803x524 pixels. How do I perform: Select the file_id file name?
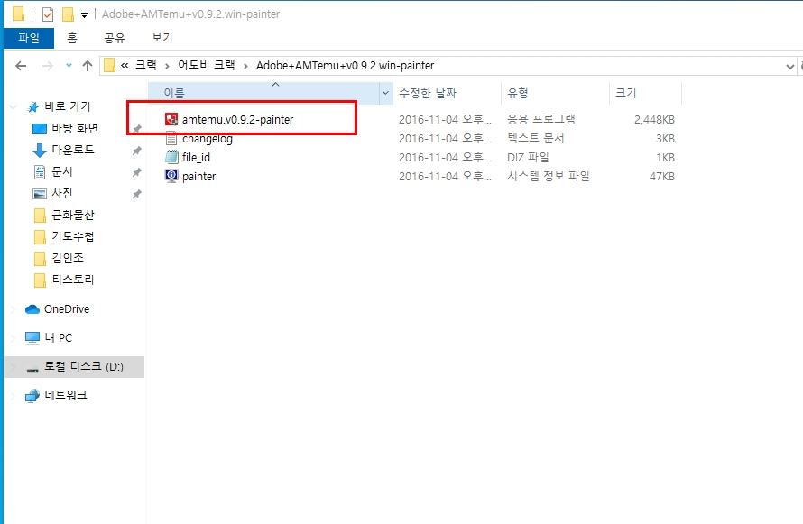[x=196, y=158]
